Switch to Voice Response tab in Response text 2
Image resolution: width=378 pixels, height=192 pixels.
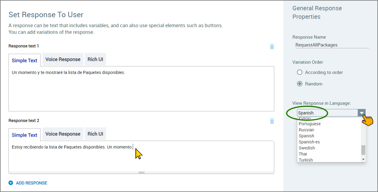pos(63,134)
